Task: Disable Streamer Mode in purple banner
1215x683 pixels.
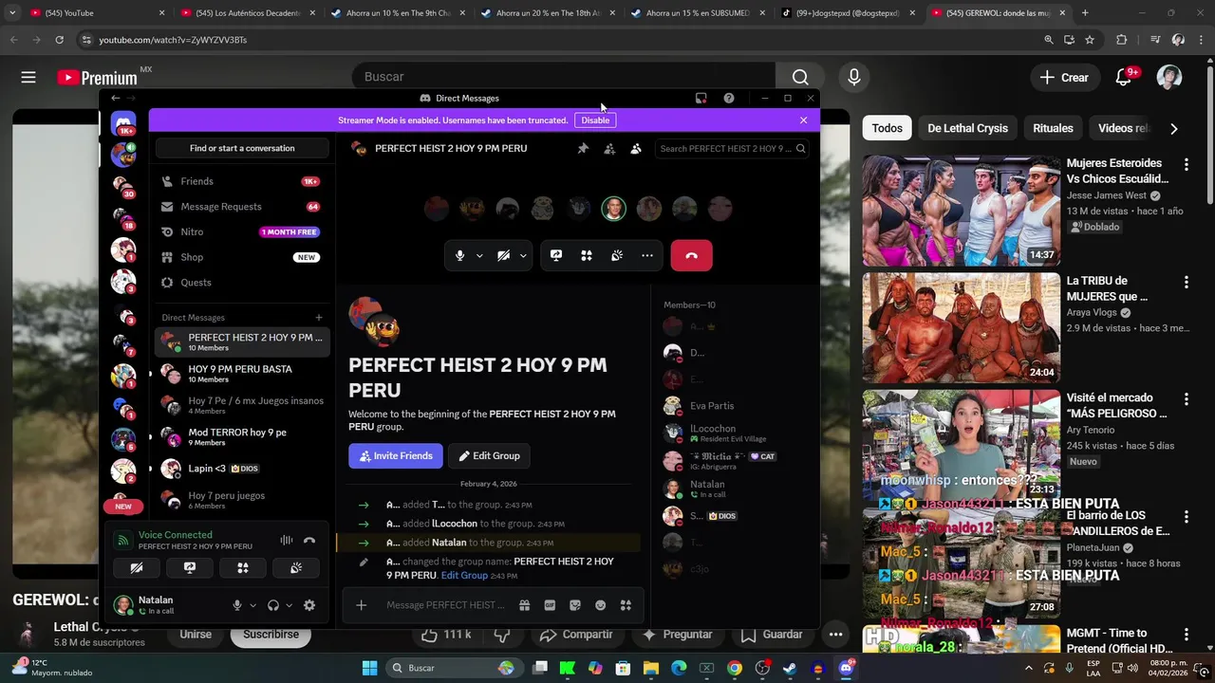Action: point(595,120)
